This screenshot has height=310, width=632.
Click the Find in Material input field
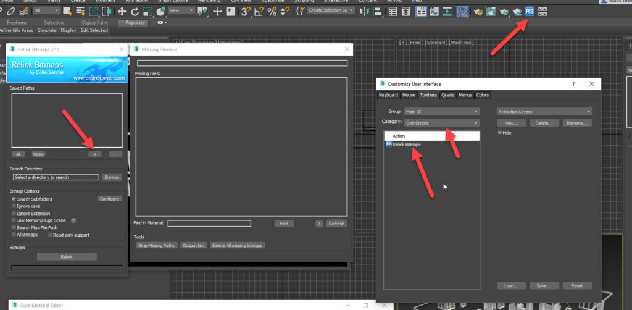click(209, 224)
